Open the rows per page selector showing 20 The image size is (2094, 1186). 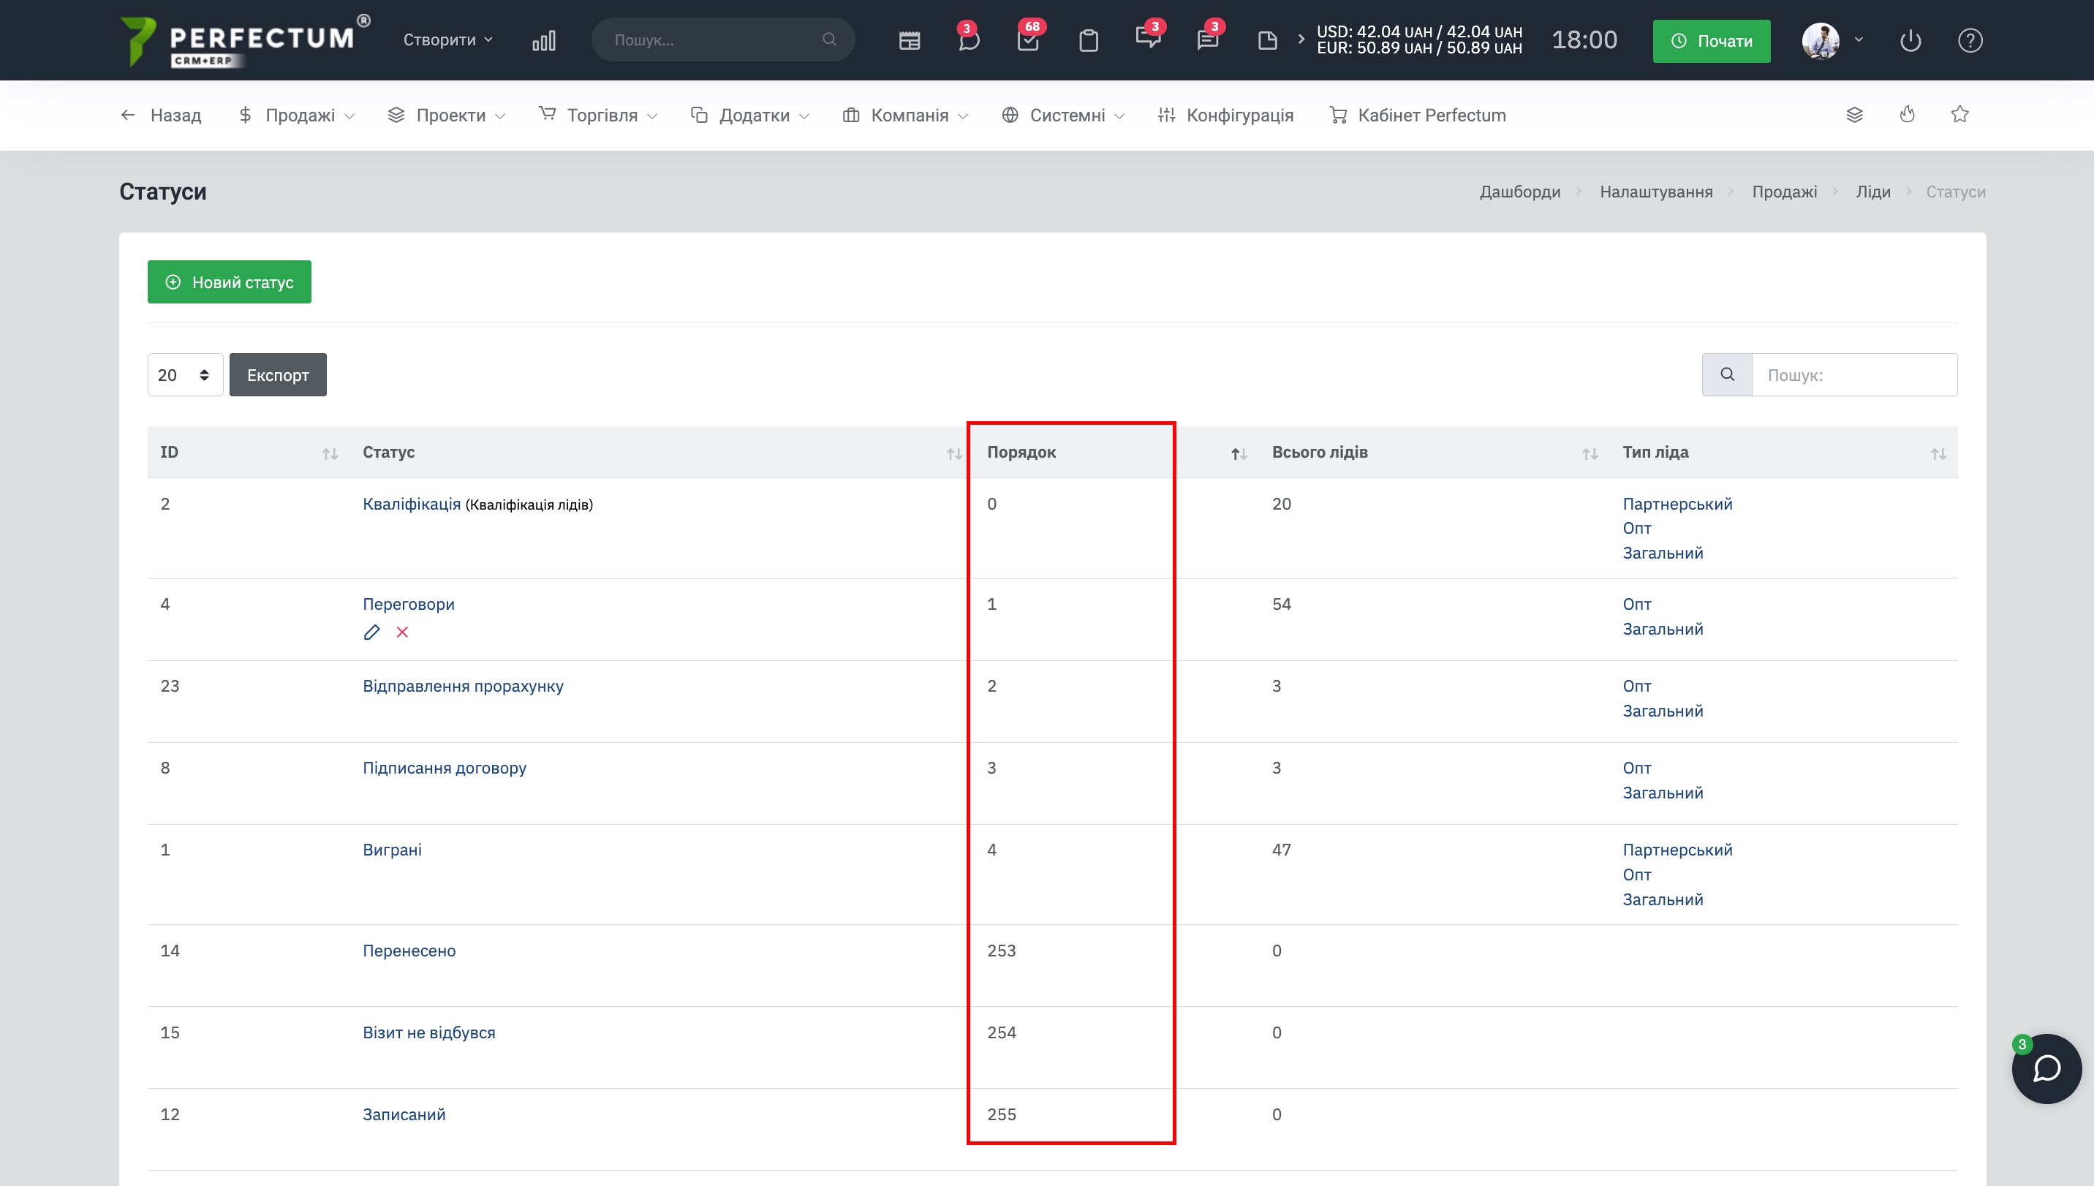185,374
